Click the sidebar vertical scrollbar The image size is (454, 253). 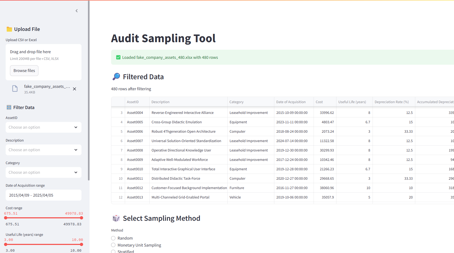[89, 91]
